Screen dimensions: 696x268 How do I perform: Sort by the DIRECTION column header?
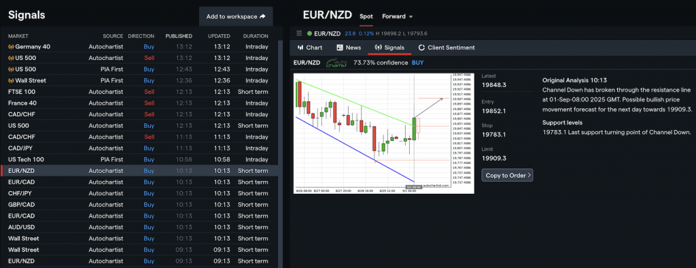141,36
